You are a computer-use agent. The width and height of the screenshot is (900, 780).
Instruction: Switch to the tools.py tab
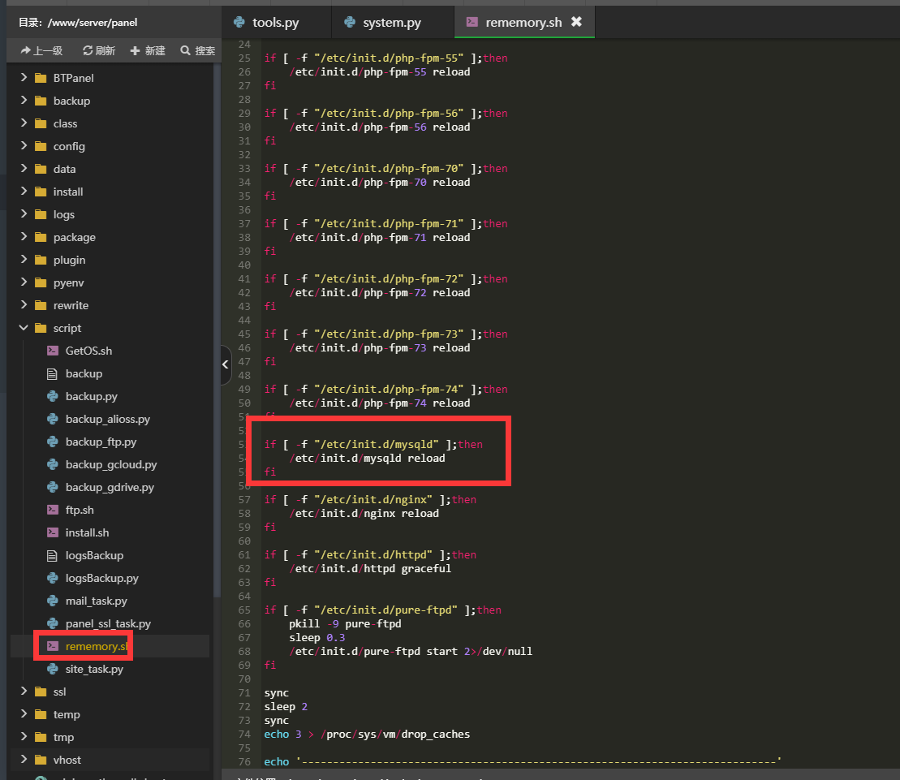275,23
